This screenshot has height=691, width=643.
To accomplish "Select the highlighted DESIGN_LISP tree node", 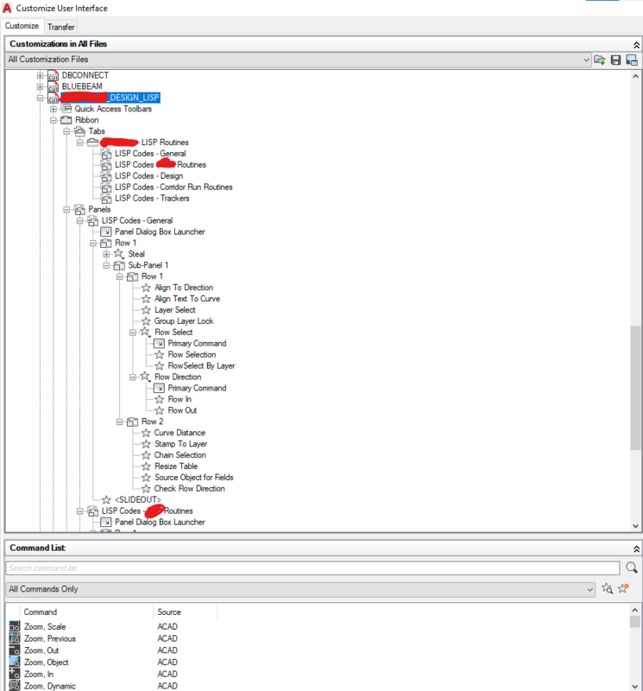I will point(110,98).
